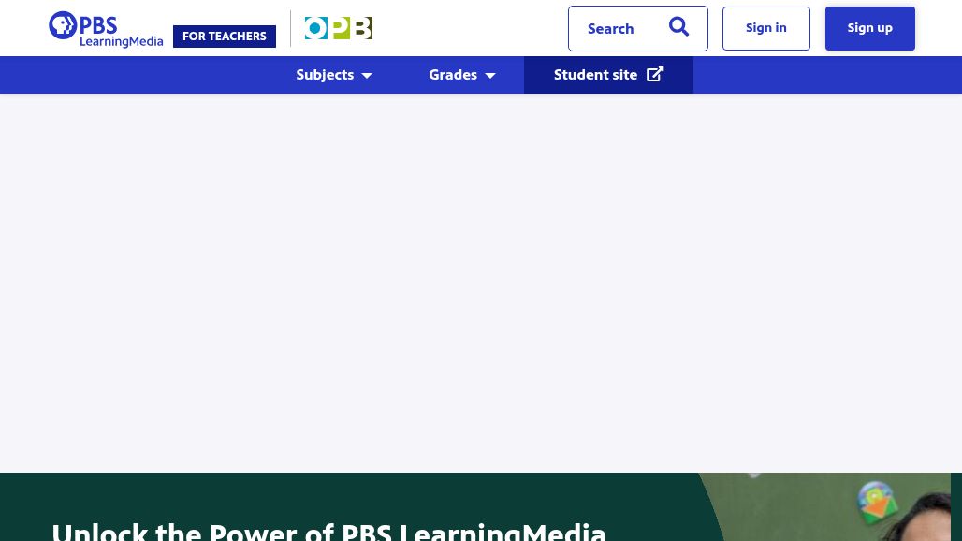The image size is (962, 541).
Task: Select the magnifying glass search icon
Action: click(x=678, y=27)
